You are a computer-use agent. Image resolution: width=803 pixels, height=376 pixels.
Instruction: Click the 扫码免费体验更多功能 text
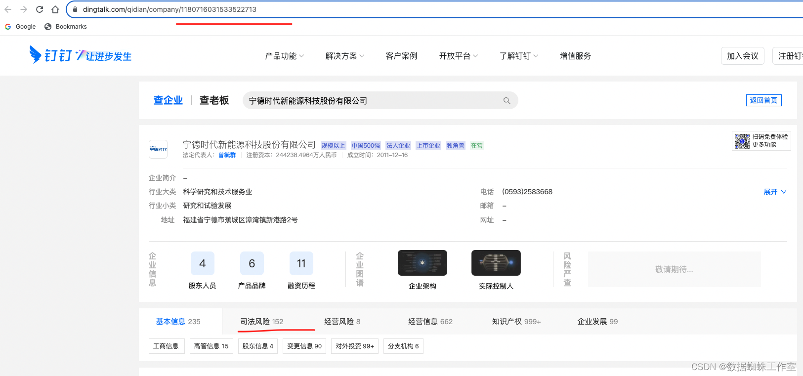tap(770, 141)
